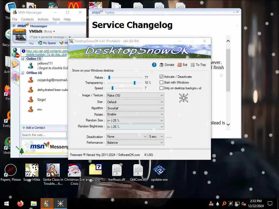Click the personal message field in Messenger
The image size is (279, 209).
pyautogui.click(x=48, y=37)
